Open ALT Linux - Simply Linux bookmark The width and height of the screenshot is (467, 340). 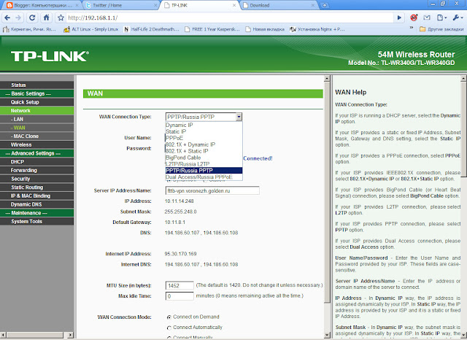(91, 29)
